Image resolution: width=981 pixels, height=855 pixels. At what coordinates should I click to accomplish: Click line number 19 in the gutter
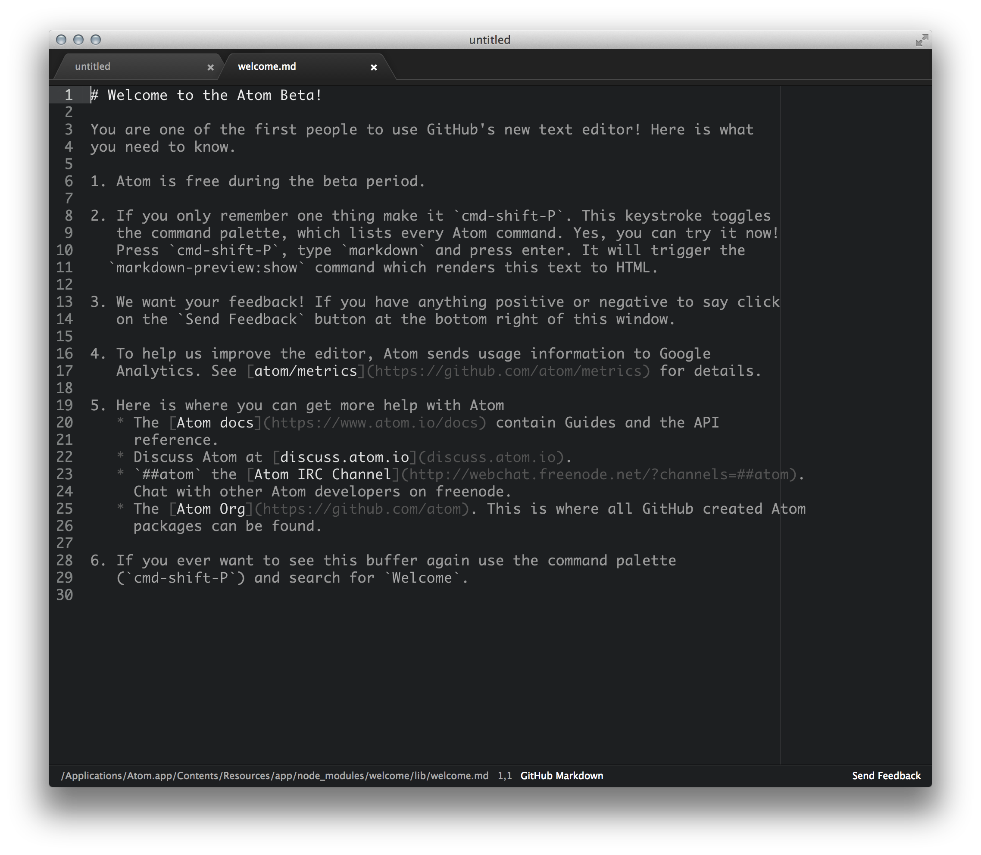[x=64, y=405]
